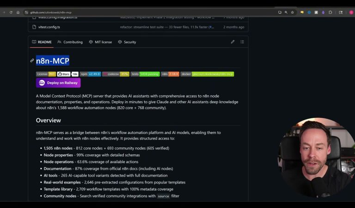Switch to the Contributing tab
355x208 pixels.
pyautogui.click(x=70, y=42)
